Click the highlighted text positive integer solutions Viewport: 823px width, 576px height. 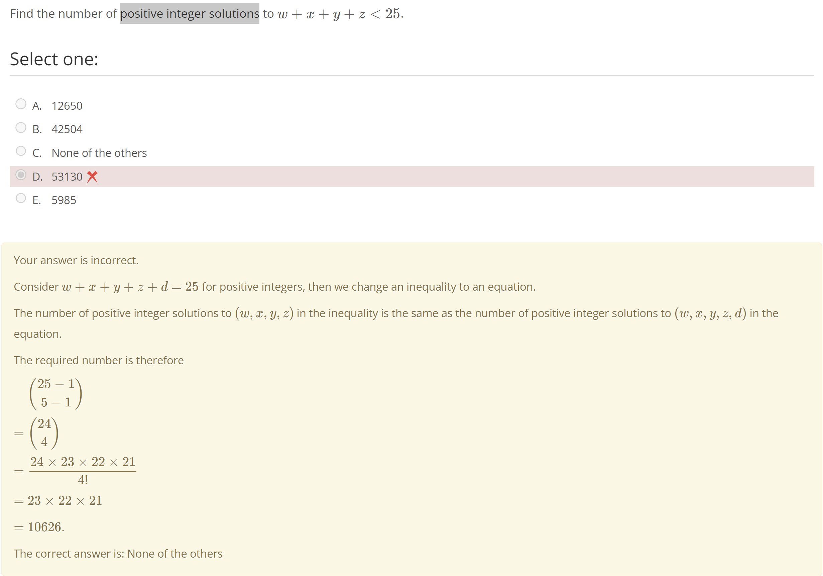pyautogui.click(x=189, y=14)
